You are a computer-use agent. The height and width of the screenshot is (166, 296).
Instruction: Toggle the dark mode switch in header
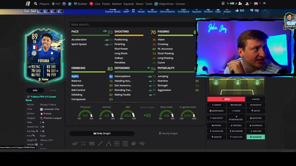coord(232,3)
